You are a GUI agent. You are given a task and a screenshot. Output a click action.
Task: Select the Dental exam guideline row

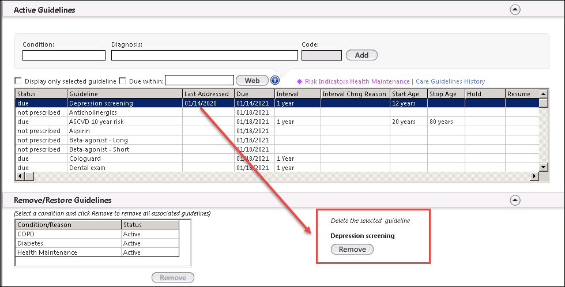coord(277,168)
